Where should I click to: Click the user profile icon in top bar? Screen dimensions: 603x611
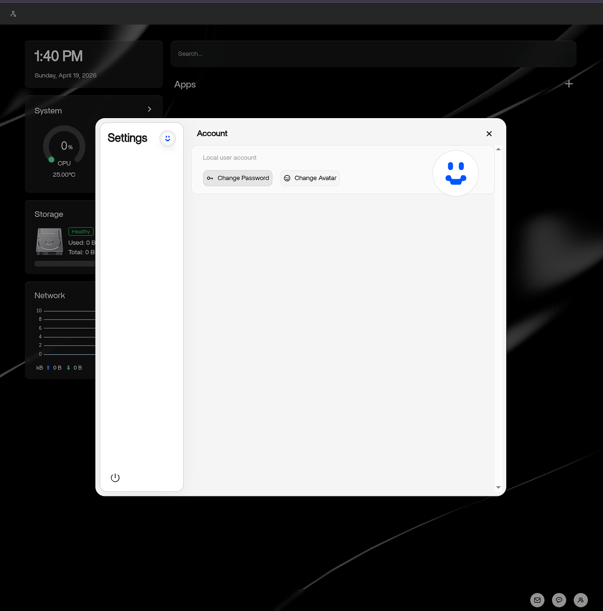(13, 13)
